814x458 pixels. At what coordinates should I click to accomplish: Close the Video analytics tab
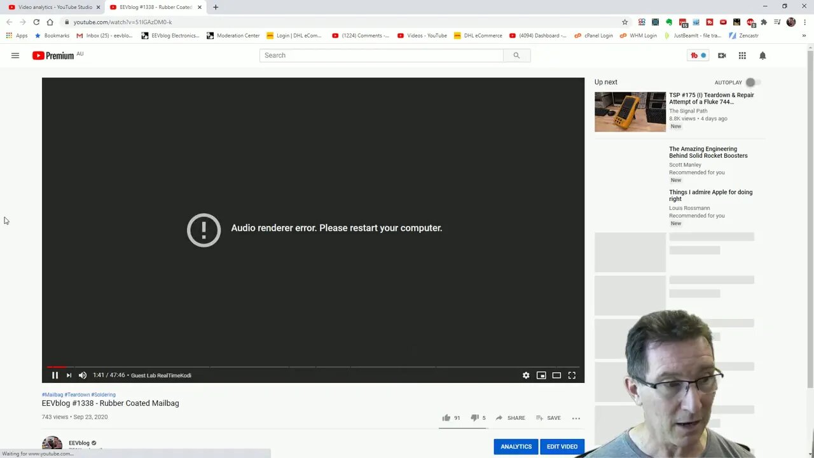pos(98,7)
